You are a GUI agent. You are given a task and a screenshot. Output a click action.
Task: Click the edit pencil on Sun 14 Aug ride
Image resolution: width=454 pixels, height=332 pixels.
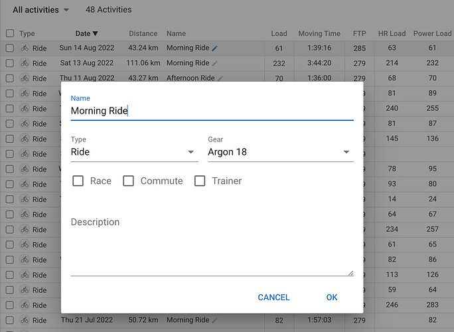tap(214, 48)
